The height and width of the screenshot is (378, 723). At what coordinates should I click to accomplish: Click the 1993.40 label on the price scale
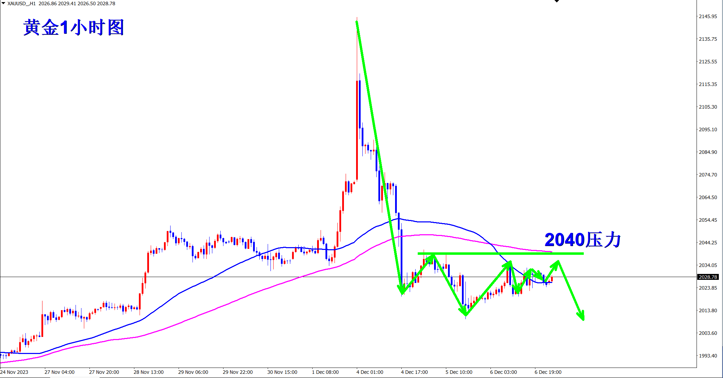point(708,356)
